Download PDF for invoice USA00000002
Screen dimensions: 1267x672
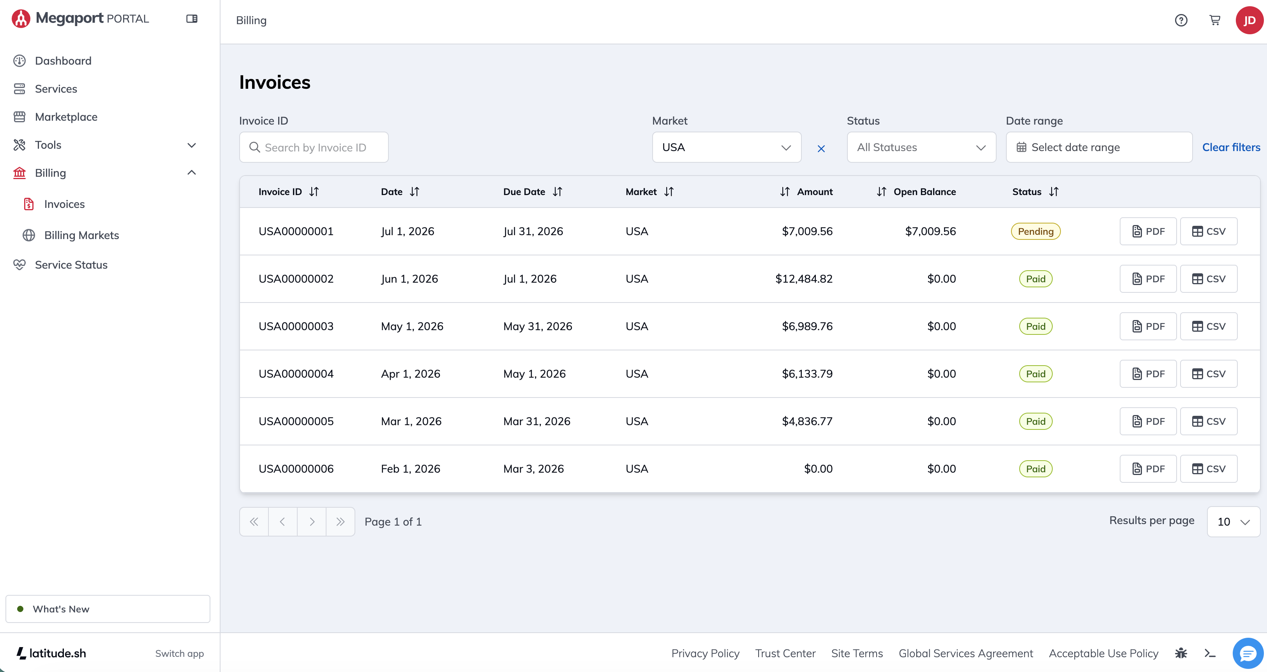coord(1148,279)
